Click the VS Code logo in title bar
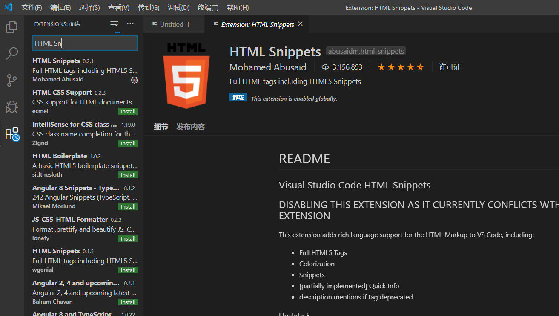 click(x=9, y=7)
